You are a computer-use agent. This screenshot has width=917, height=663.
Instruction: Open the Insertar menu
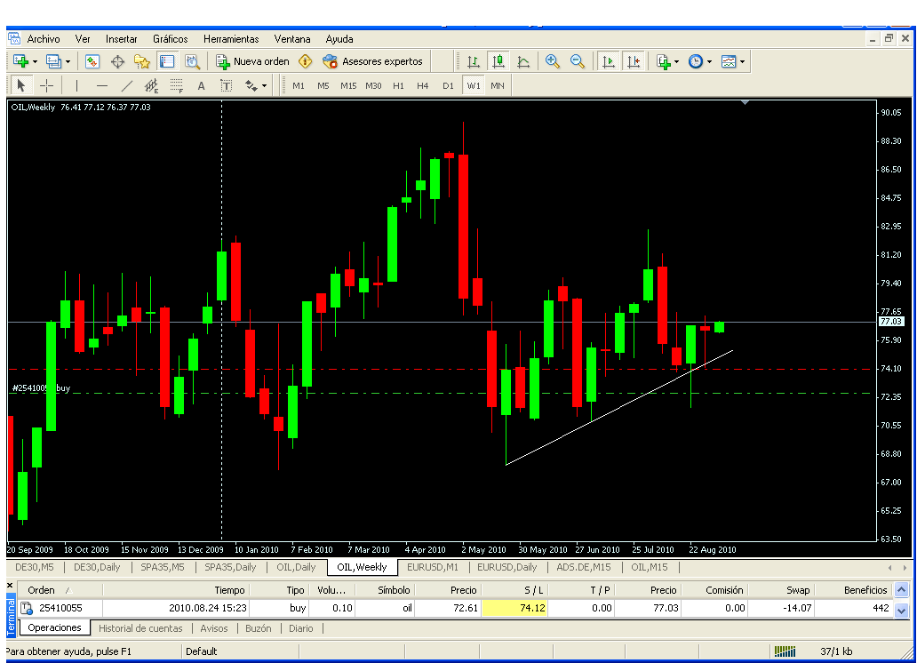[x=121, y=39]
